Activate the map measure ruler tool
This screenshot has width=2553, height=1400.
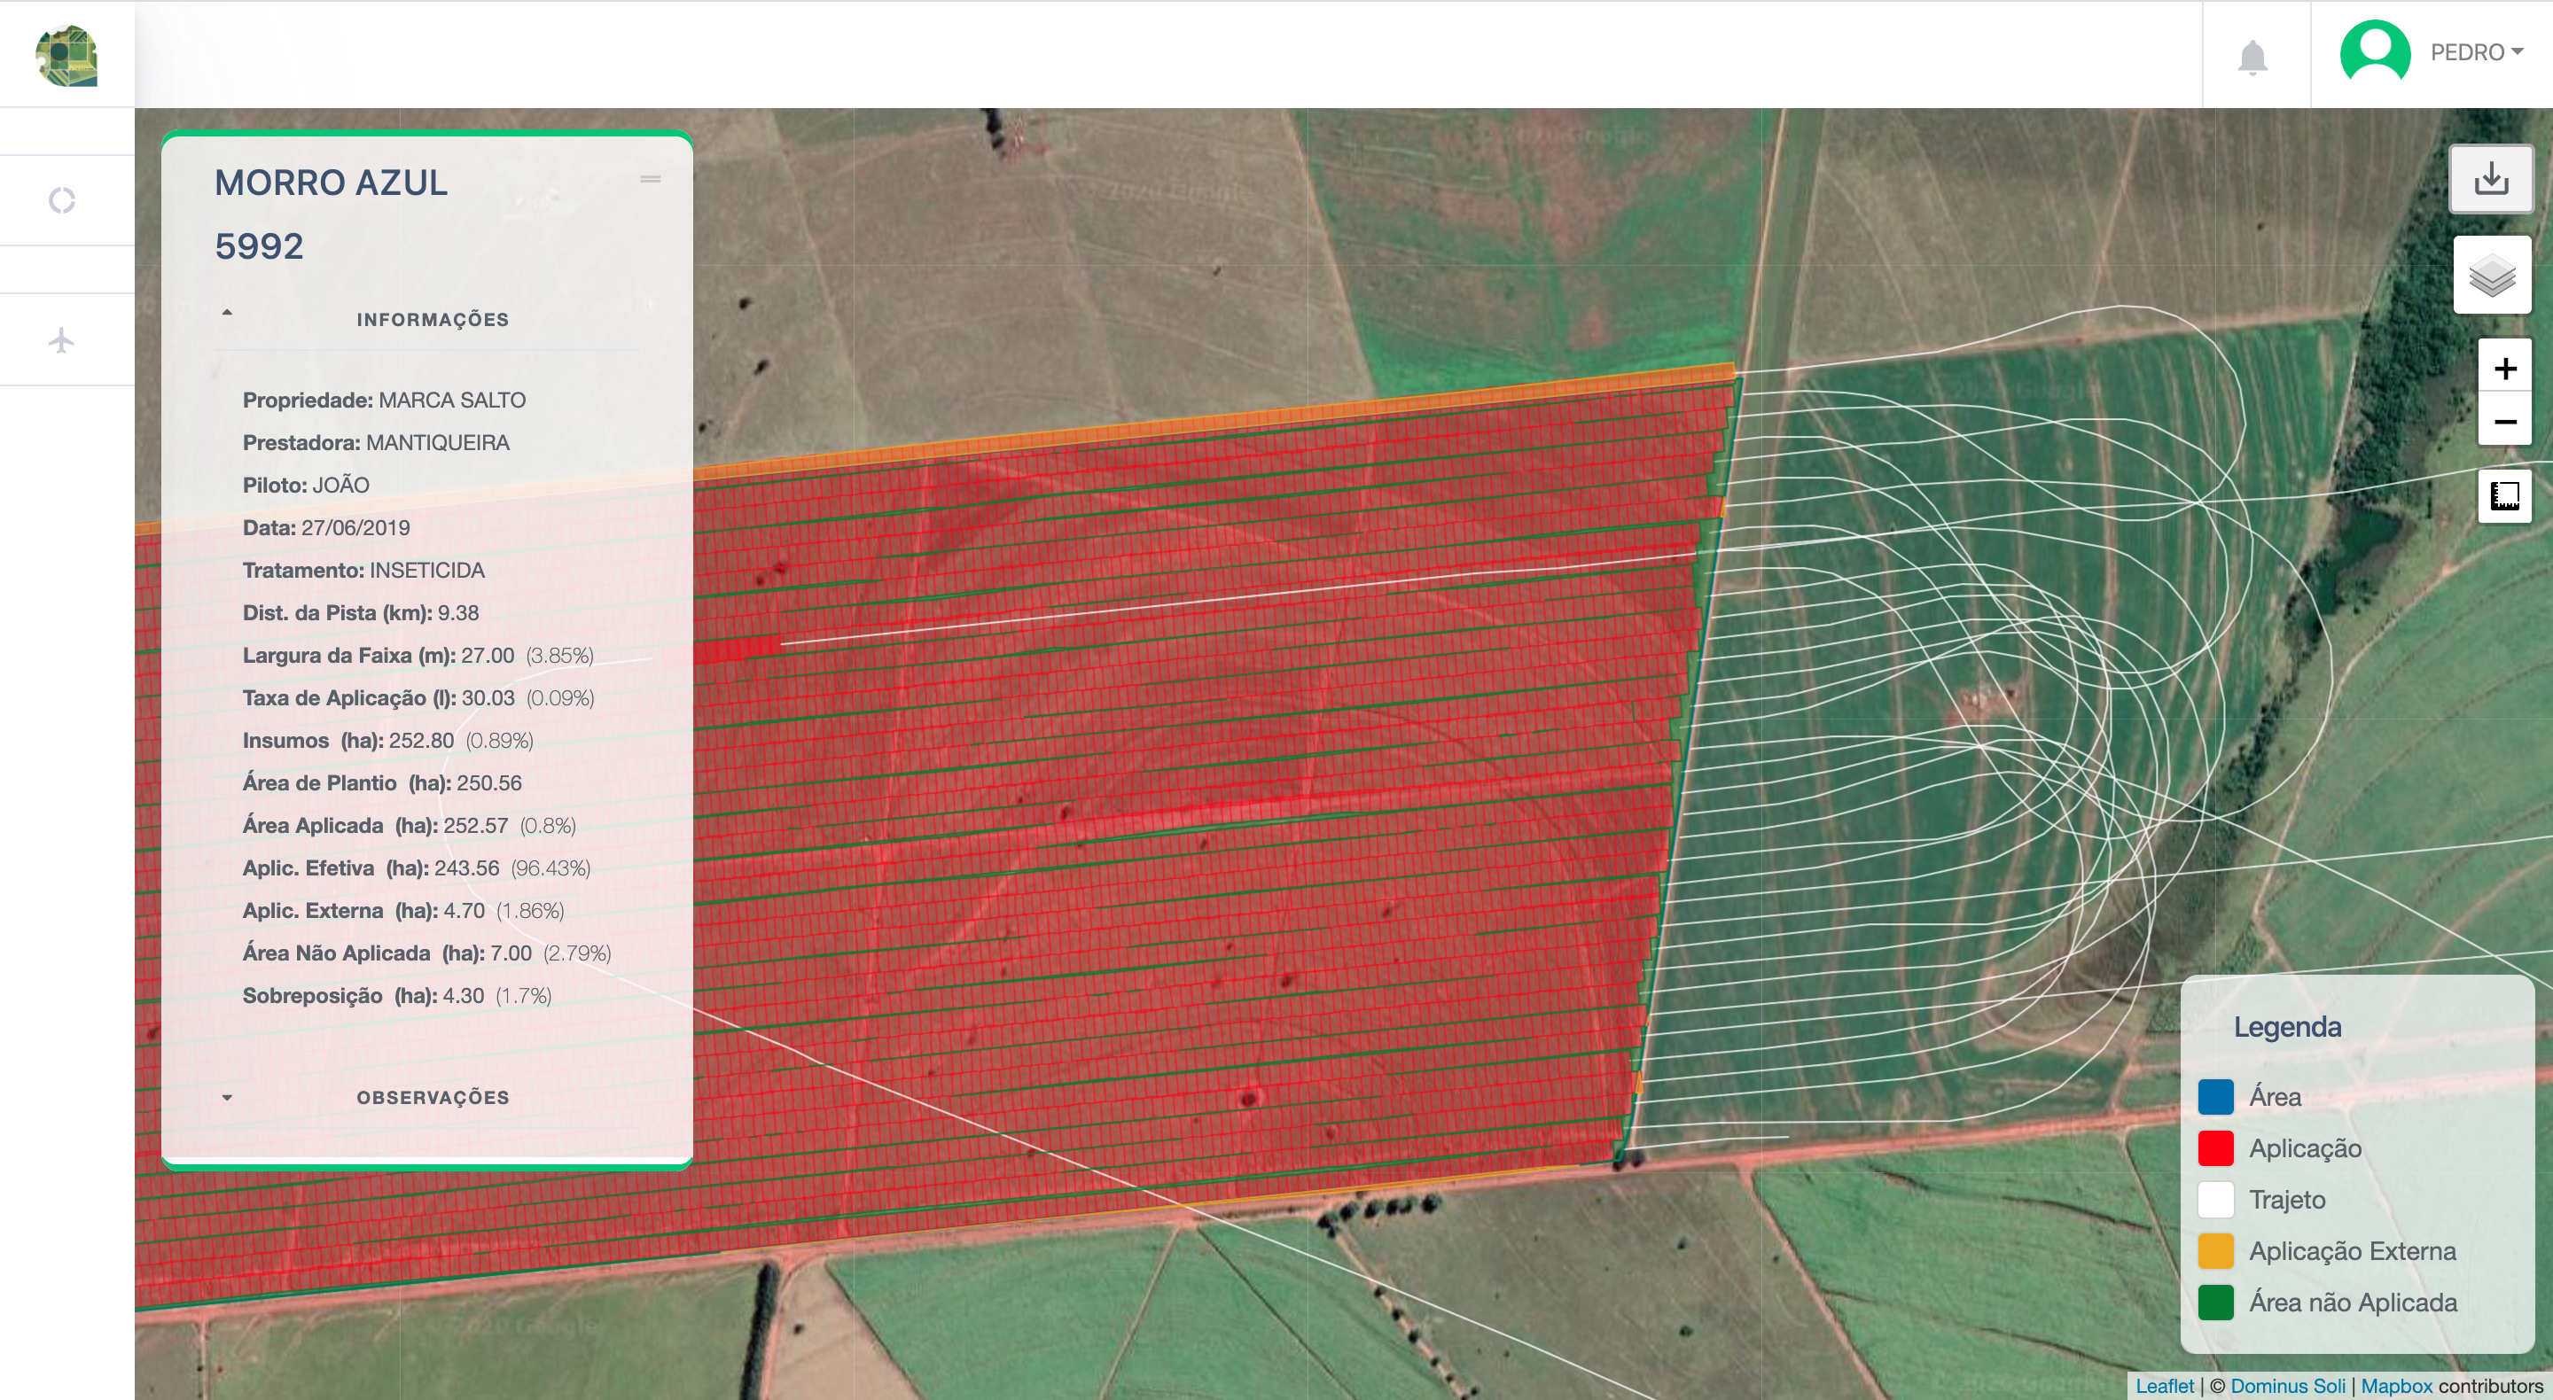[x=2504, y=495]
